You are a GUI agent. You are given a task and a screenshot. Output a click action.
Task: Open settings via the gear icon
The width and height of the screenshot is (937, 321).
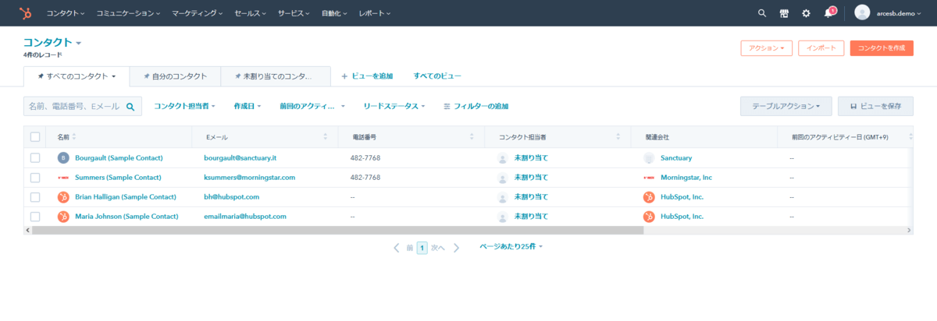(x=806, y=13)
